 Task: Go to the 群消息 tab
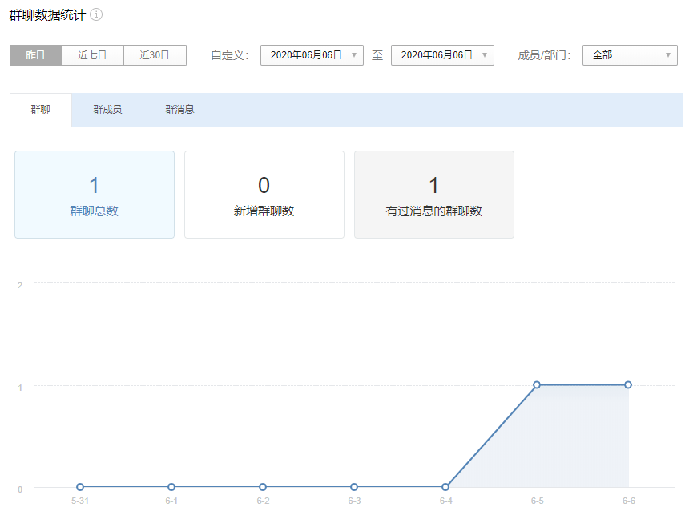[179, 110]
